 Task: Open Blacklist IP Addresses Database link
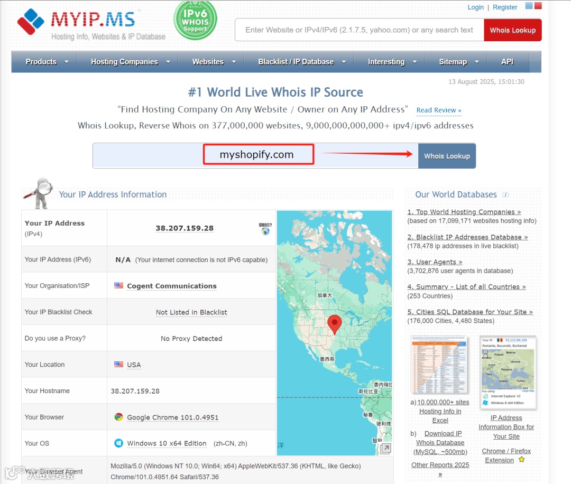click(x=467, y=237)
